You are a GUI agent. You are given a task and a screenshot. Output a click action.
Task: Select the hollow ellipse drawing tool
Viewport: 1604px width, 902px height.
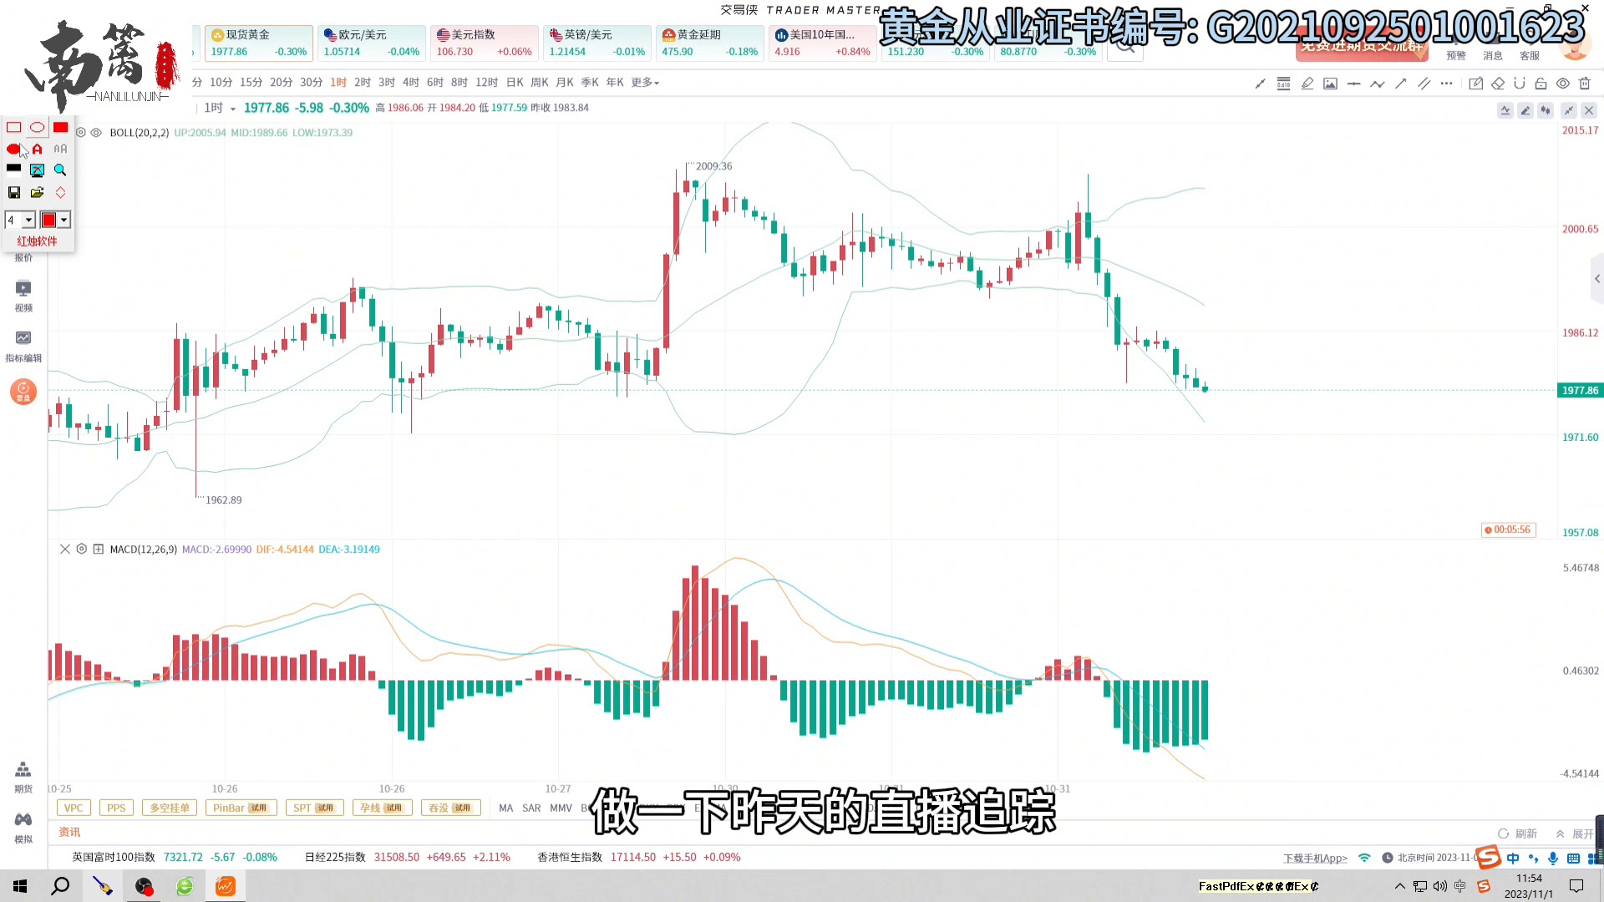tap(38, 128)
